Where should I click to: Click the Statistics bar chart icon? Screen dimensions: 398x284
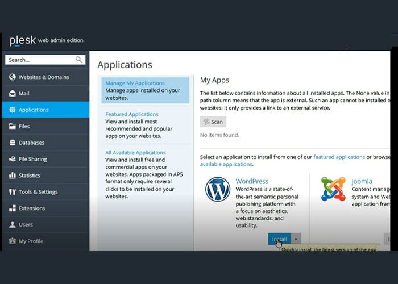12,176
